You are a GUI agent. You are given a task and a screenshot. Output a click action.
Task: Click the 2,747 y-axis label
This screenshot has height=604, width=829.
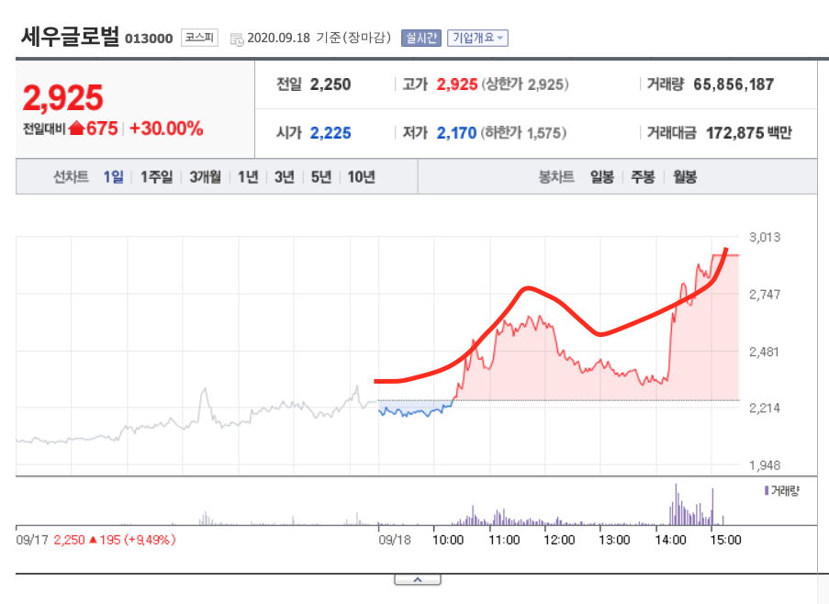pos(765,295)
